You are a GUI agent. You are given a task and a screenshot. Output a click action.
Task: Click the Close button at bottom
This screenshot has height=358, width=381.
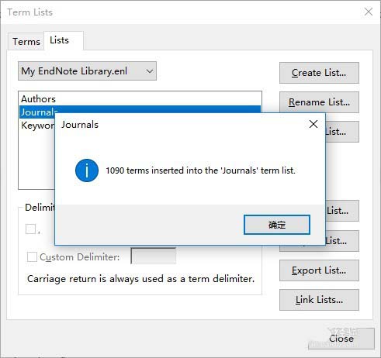pyautogui.click(x=341, y=339)
